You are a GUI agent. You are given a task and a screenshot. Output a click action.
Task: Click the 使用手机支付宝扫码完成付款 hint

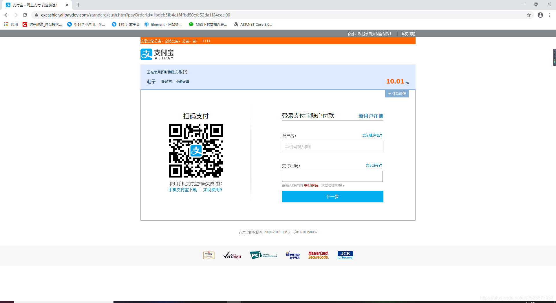pos(196,184)
